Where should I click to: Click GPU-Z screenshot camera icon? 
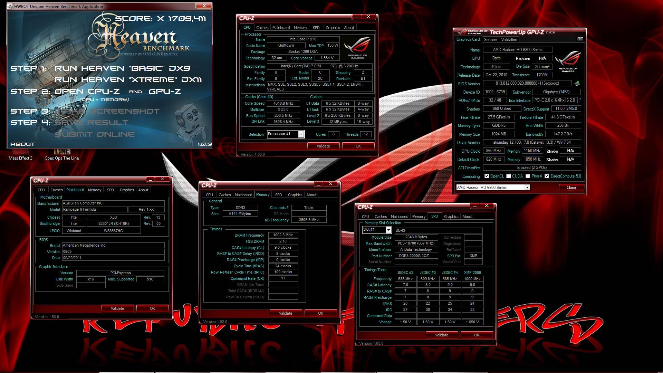point(580,39)
